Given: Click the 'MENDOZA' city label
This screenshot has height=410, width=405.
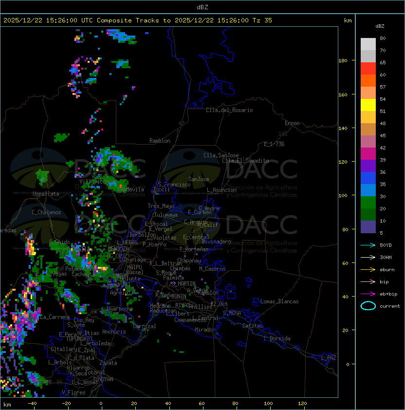Looking at the screenshot, I should (118, 249).
